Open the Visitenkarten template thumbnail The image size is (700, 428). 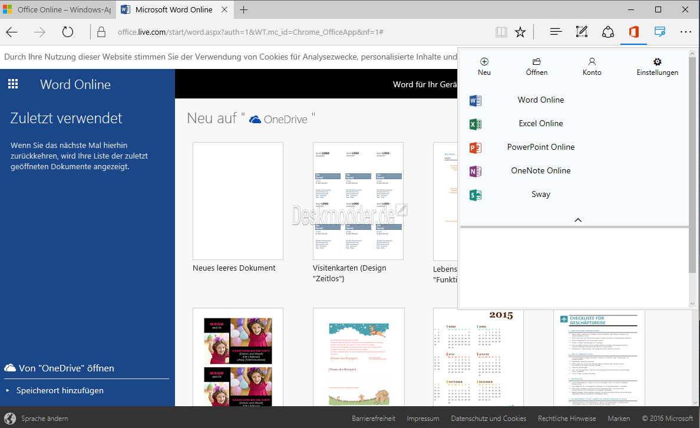click(x=358, y=201)
